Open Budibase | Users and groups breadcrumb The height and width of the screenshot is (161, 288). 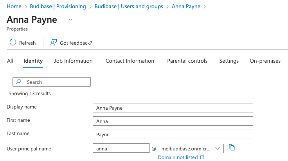point(129,7)
